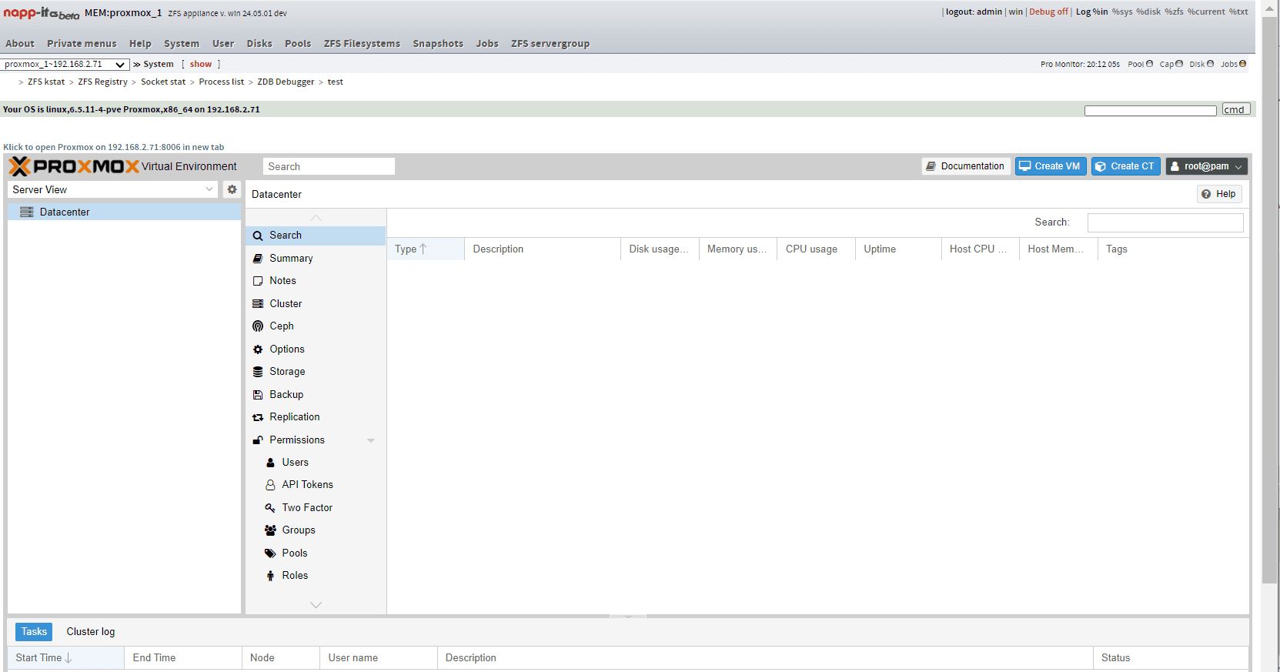Click the Process list link
1280x672 pixels.
pos(222,82)
